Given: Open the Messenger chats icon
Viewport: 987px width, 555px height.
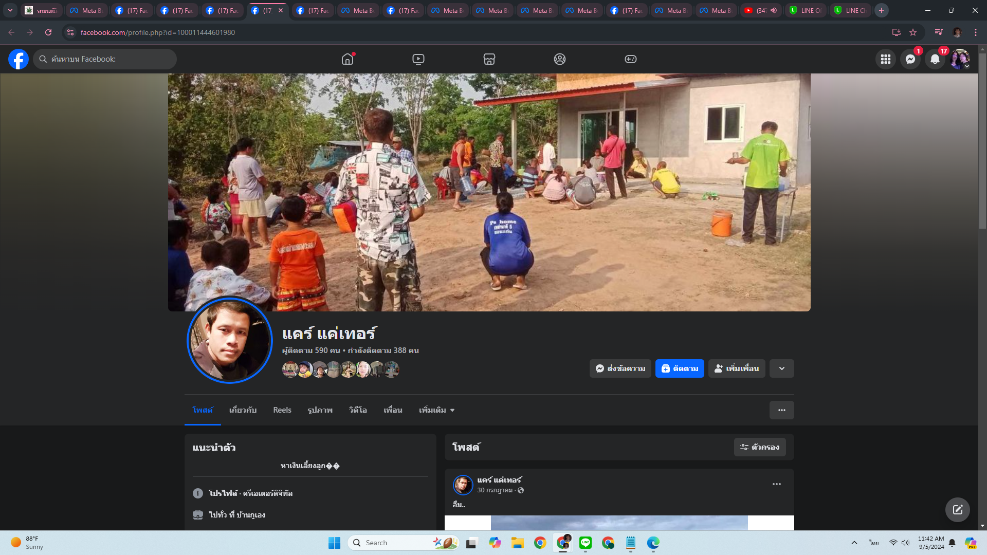Looking at the screenshot, I should (x=910, y=59).
